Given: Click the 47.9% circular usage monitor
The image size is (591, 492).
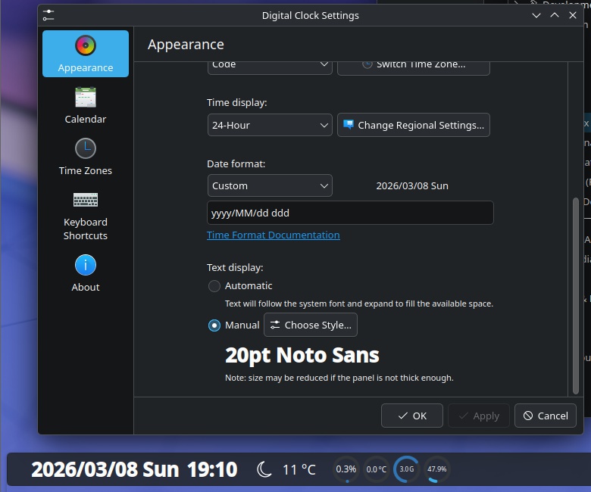Looking at the screenshot, I should [x=436, y=469].
